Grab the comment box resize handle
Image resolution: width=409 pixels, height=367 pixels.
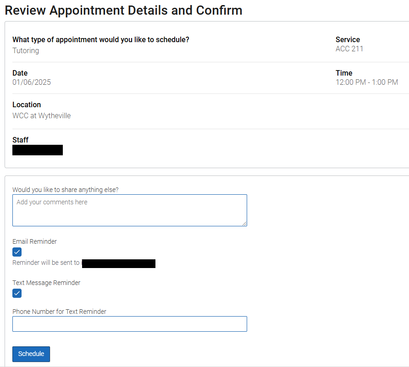[244, 224]
